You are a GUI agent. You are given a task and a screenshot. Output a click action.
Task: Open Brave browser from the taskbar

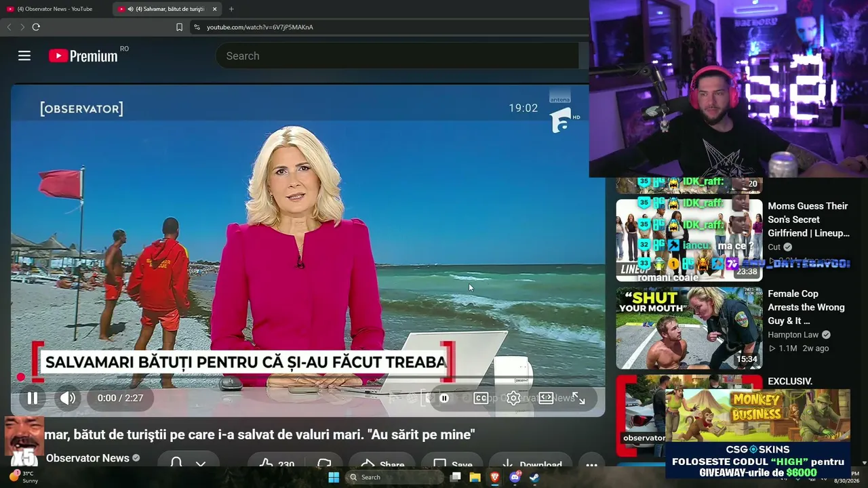[495, 477]
